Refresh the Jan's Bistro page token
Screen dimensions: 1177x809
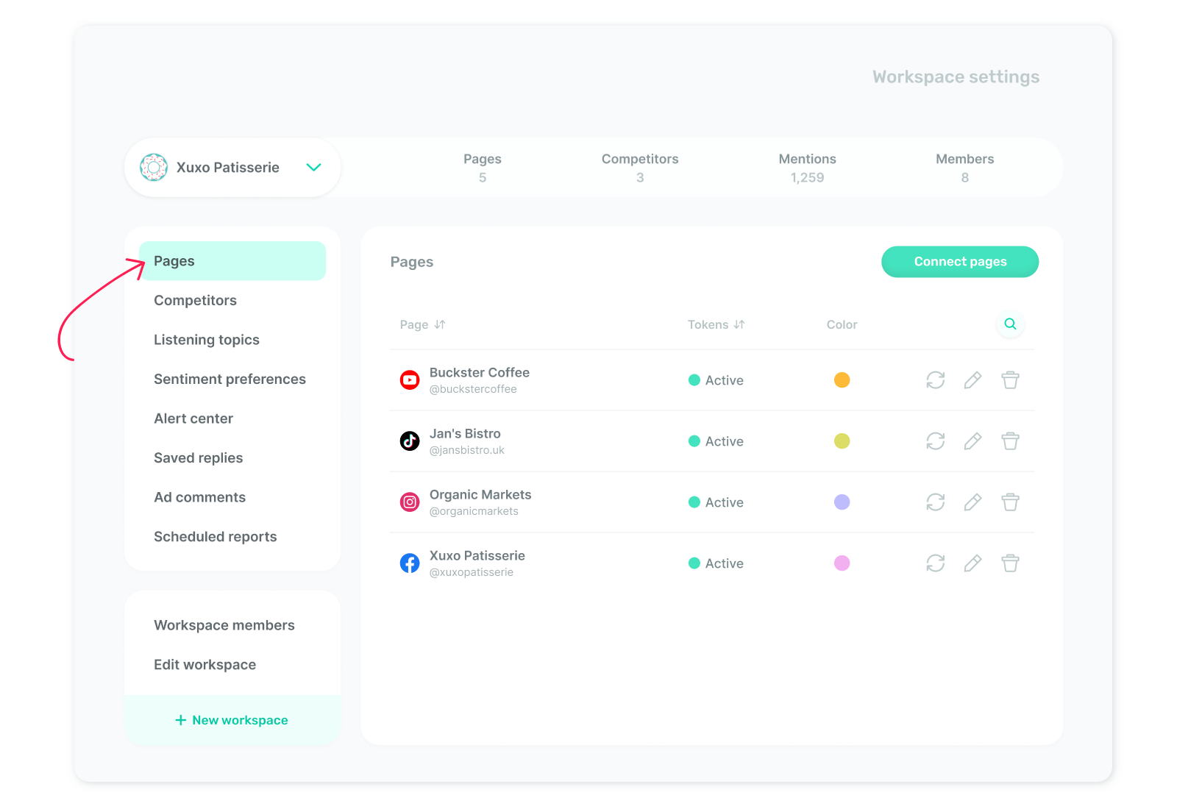coord(935,441)
